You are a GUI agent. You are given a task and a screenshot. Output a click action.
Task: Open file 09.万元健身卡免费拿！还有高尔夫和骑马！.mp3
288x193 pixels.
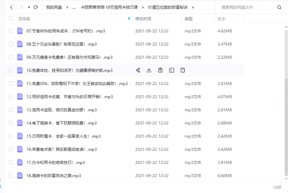69,57
